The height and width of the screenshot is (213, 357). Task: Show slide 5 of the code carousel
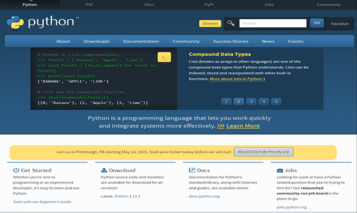tap(276, 101)
